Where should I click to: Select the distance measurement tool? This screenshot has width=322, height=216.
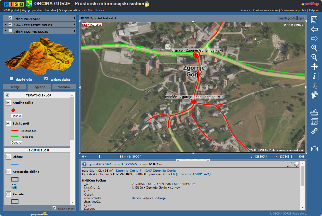point(314,148)
